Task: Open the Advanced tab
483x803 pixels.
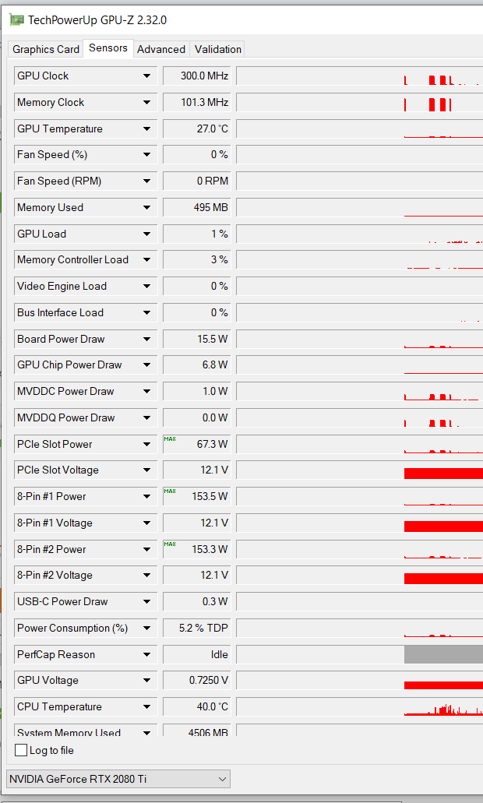Action: pyautogui.click(x=160, y=49)
